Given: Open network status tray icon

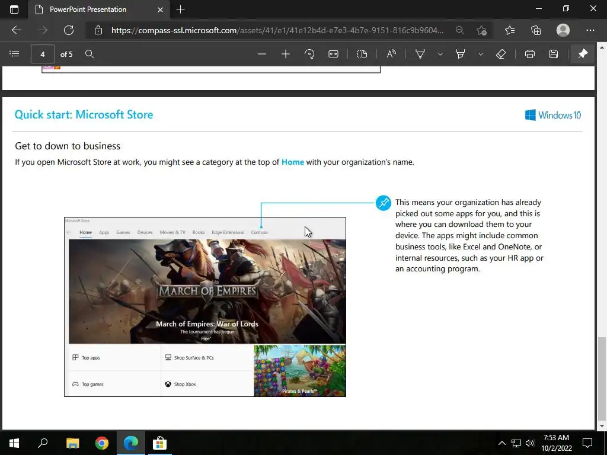Looking at the screenshot, I should (x=516, y=443).
